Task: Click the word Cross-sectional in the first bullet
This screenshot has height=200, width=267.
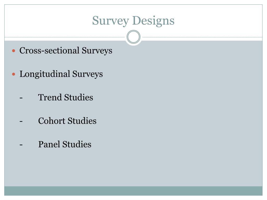Action: [x=49, y=51]
